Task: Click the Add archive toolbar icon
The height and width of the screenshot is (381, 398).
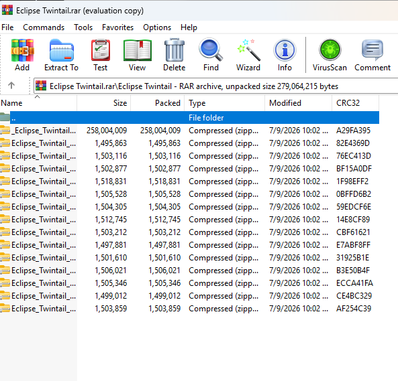Action: pos(22,50)
